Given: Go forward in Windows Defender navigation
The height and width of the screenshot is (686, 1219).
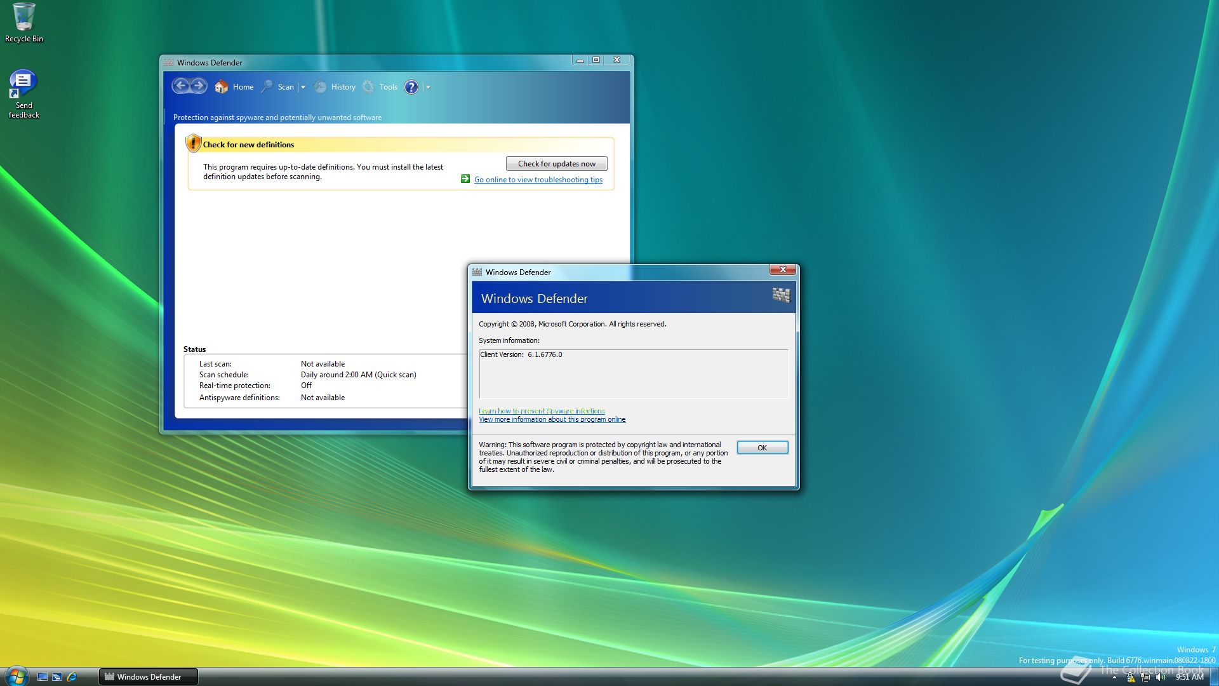Looking at the screenshot, I should (x=199, y=86).
